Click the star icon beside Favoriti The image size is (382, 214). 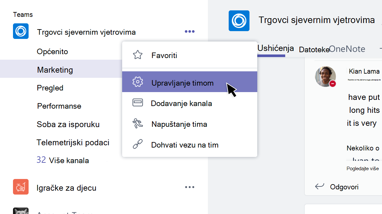(138, 55)
